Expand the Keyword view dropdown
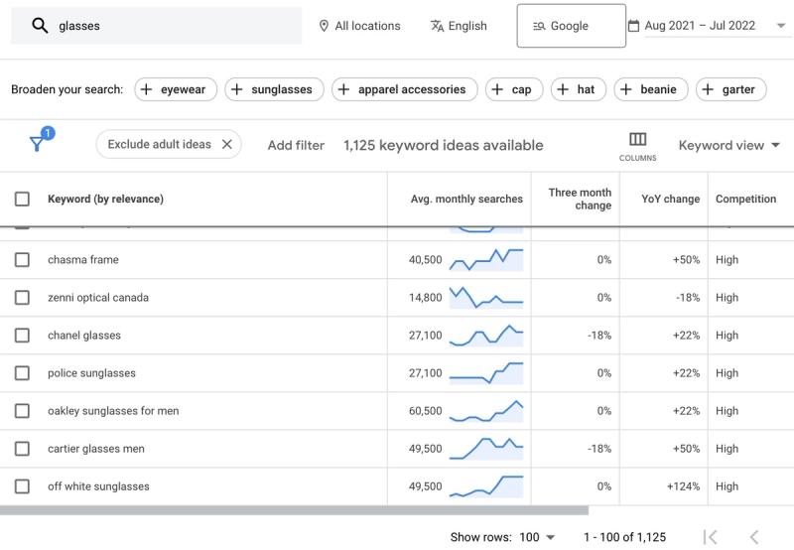 [x=728, y=145]
